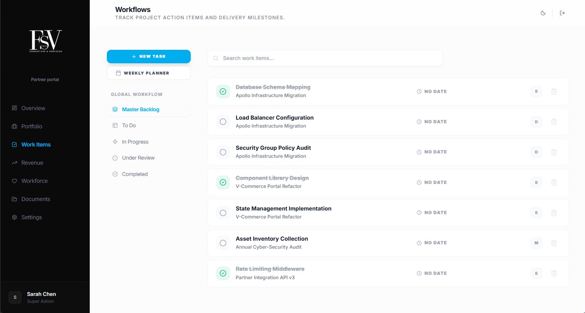Click Partner Integration API v3 project label
Image resolution: width=585 pixels, height=313 pixels.
click(x=265, y=277)
